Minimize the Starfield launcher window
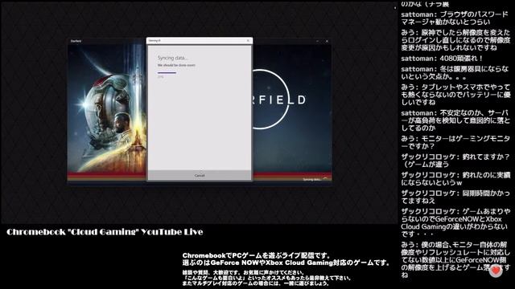515x289 pixels. point(317,41)
